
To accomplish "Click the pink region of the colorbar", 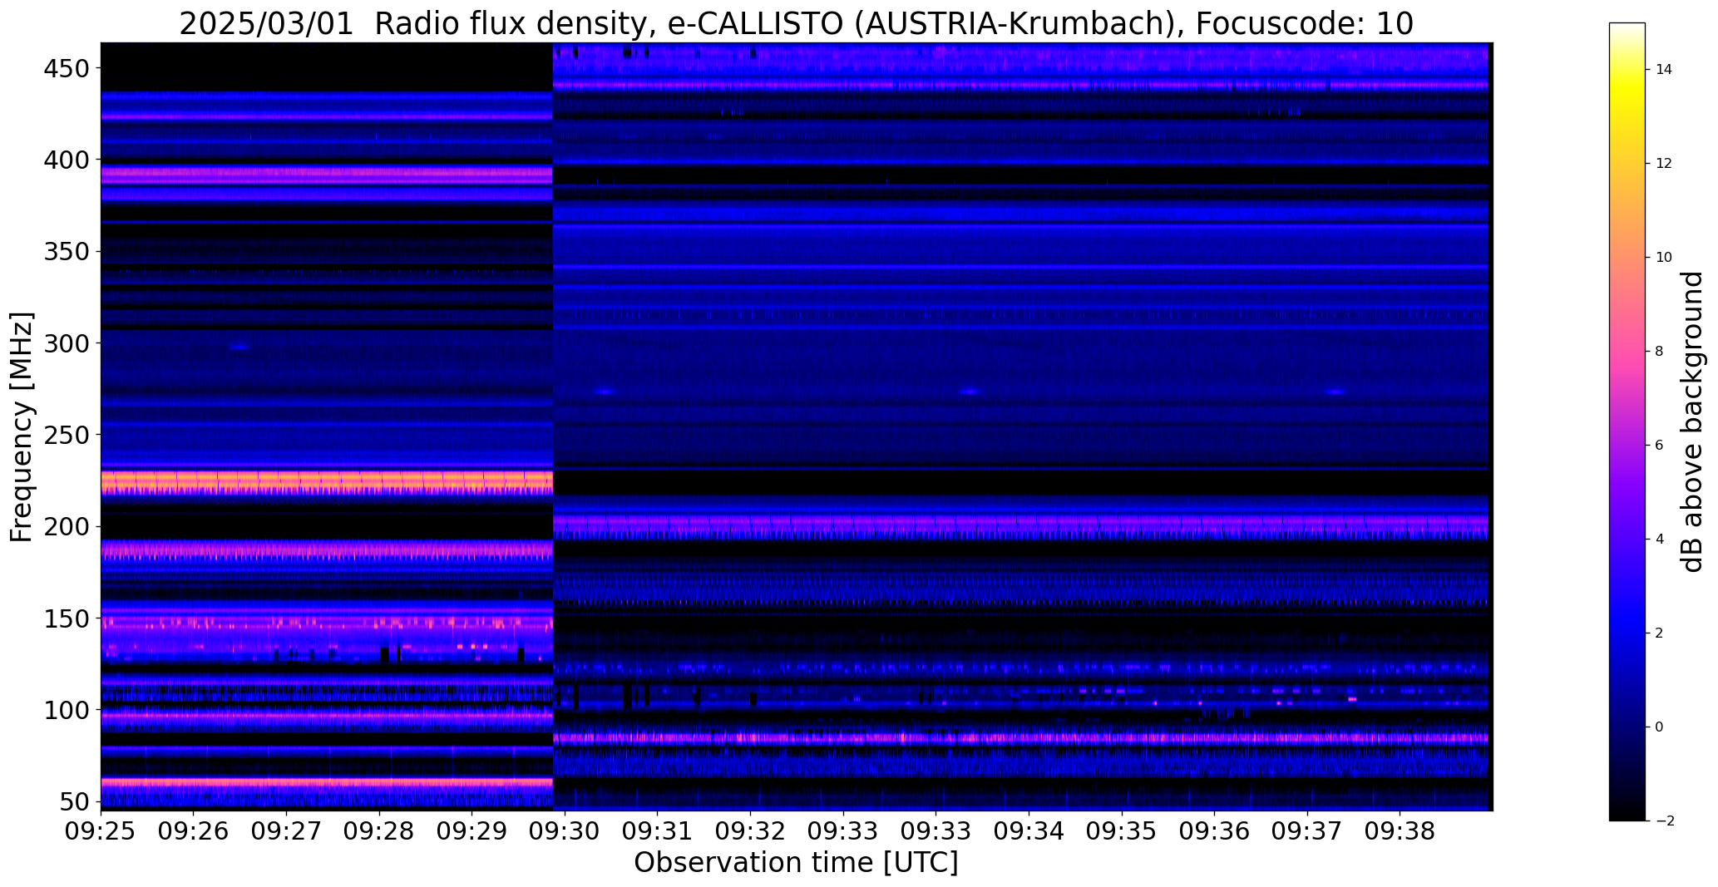I will pyautogui.click(x=1627, y=357).
